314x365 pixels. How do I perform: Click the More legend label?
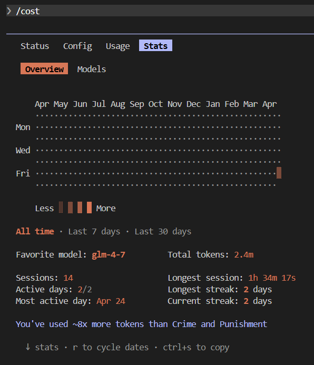click(106, 208)
